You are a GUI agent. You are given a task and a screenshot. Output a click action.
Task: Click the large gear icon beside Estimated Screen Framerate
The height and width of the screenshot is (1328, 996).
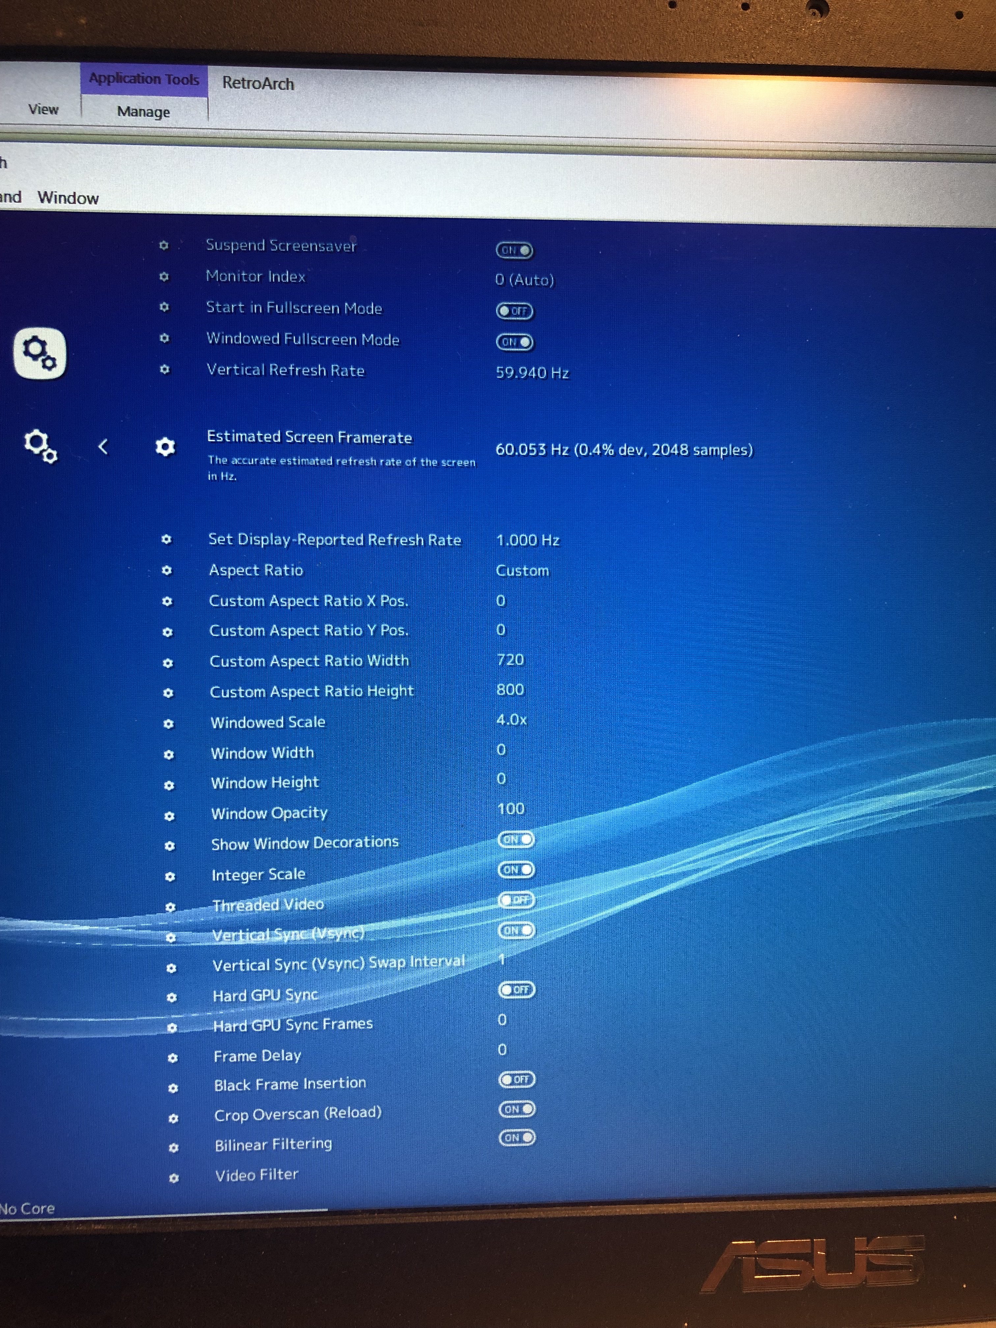click(165, 447)
